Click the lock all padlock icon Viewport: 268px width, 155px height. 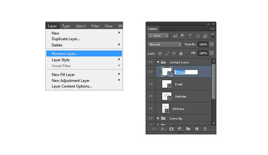(x=181, y=53)
